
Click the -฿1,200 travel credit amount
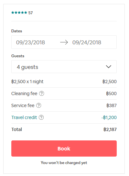pyautogui.click(x=109, y=117)
